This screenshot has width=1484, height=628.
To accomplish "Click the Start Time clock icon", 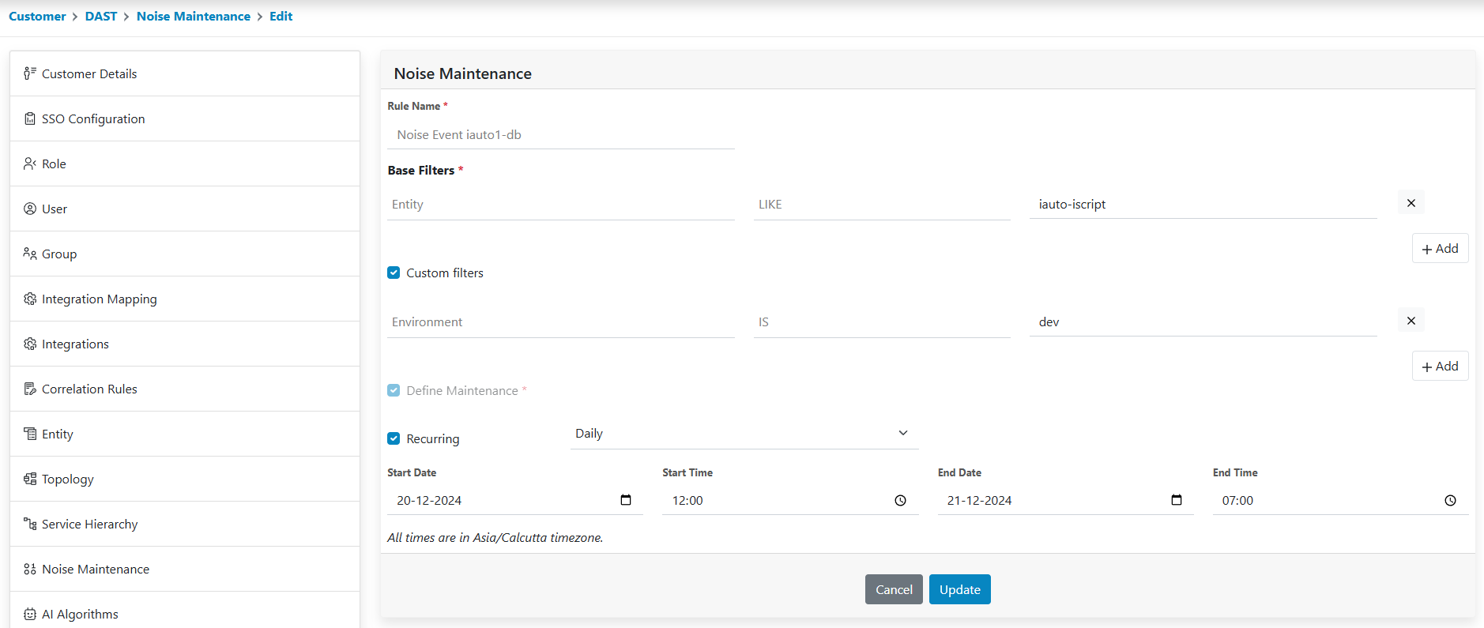I will 900,501.
